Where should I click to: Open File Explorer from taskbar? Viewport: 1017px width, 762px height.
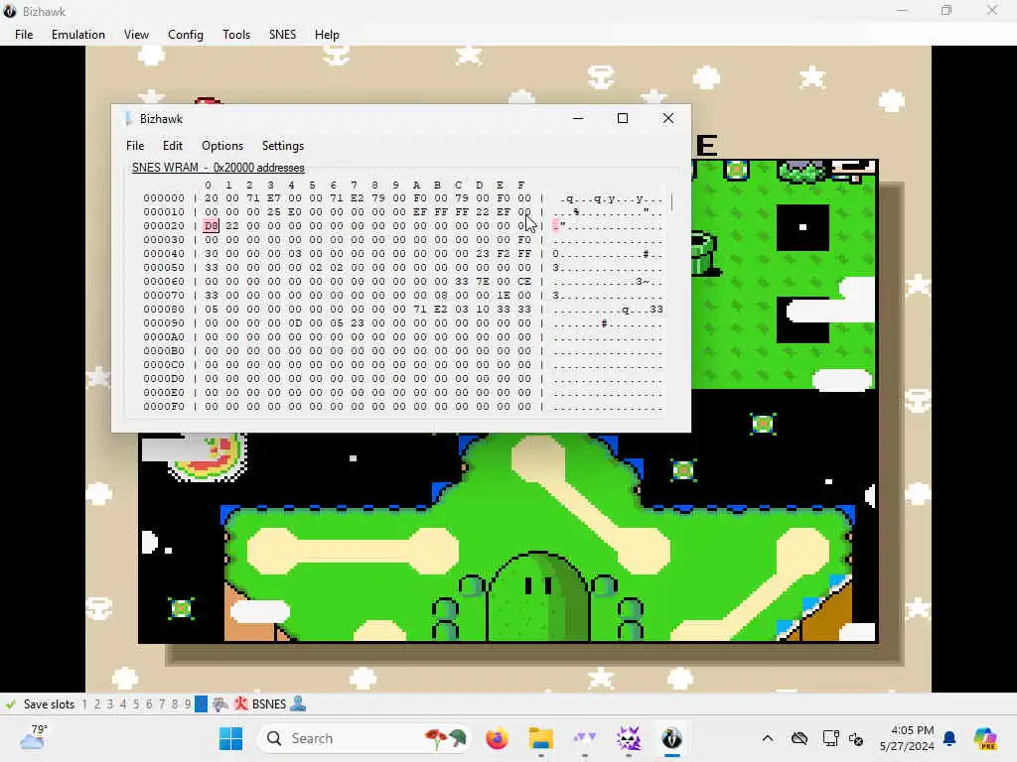tap(540, 738)
